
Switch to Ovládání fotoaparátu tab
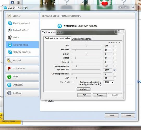(82, 39)
